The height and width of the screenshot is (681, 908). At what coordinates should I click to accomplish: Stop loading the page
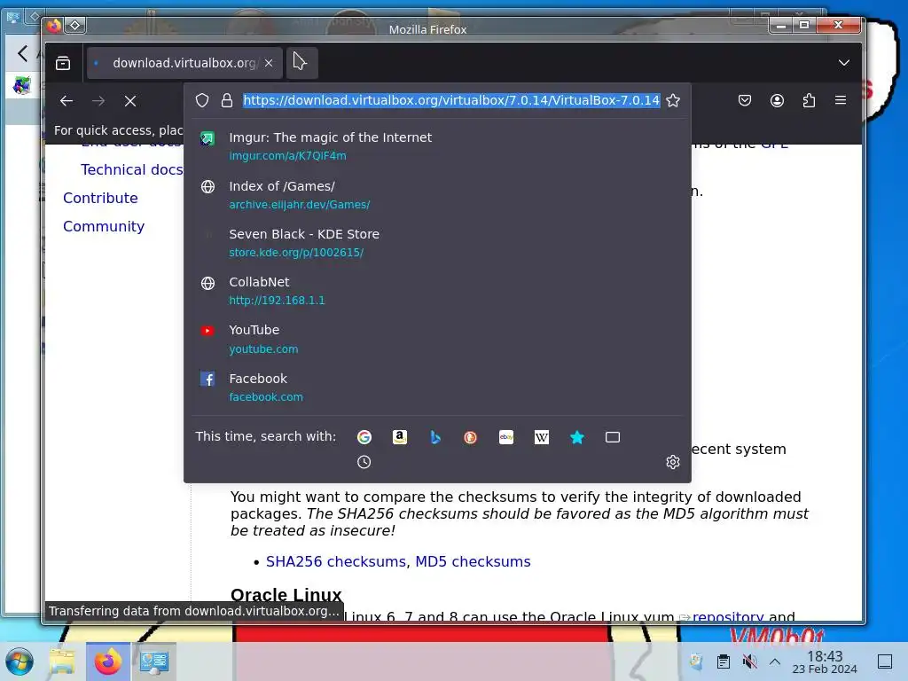130,101
